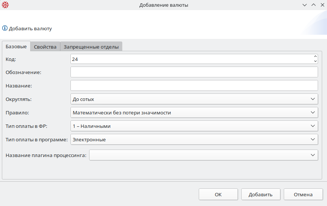The width and height of the screenshot is (327, 206).
Task: Click the info icon beside Добавить валюту
Action: pyautogui.click(x=5, y=28)
